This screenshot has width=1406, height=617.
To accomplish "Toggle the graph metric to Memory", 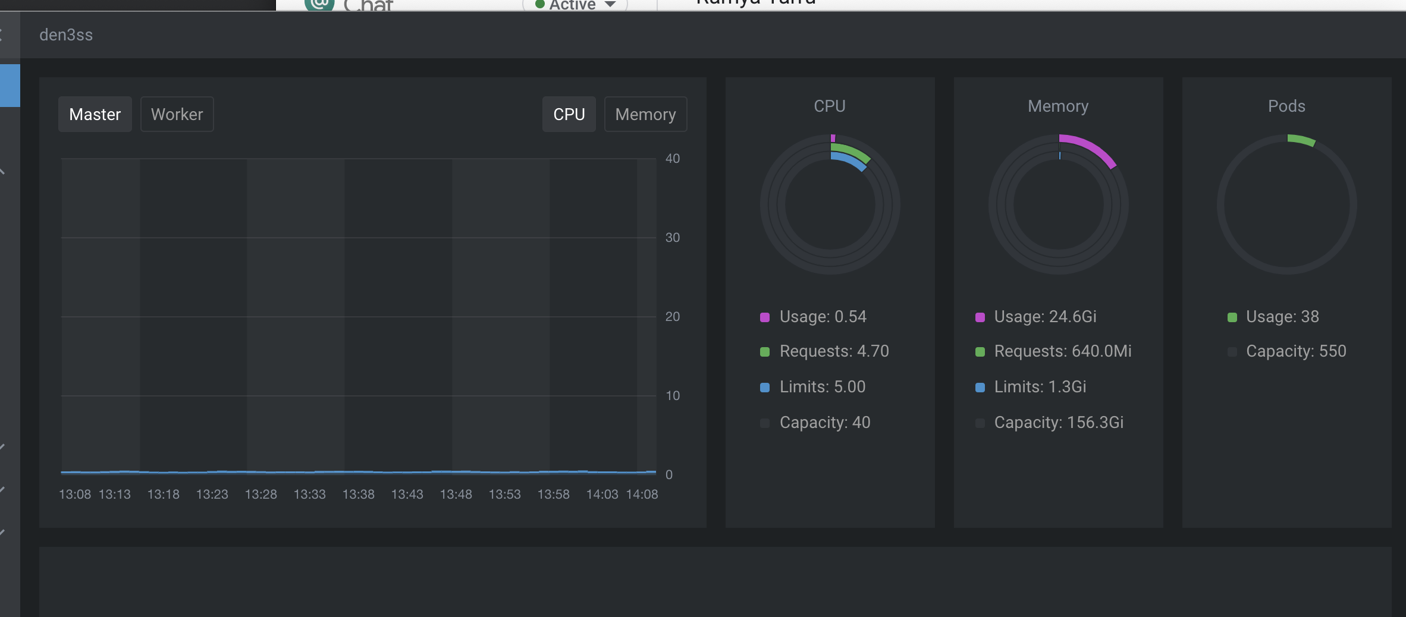I will click(645, 114).
